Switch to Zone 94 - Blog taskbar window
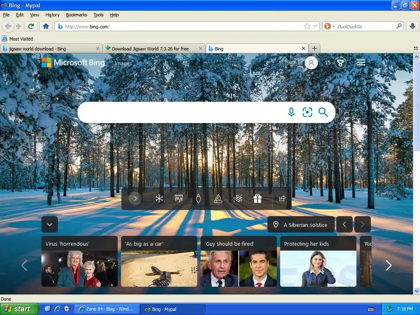The height and width of the screenshot is (315, 420). (x=107, y=309)
